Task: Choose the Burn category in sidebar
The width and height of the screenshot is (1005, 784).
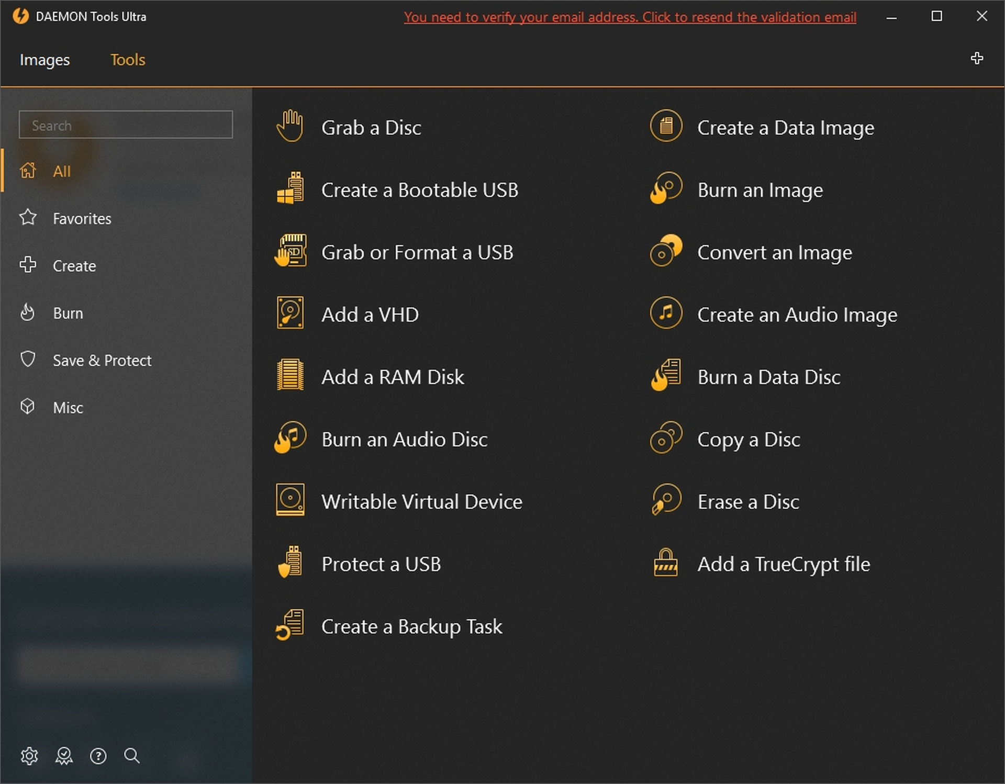Action: 126,312
